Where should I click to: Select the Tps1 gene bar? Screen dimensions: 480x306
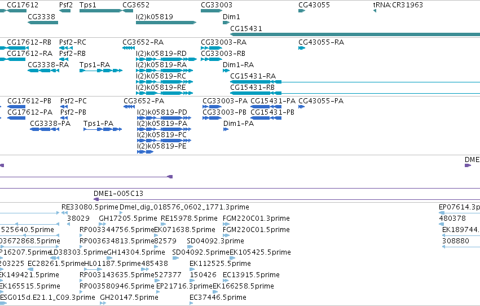click(100, 11)
